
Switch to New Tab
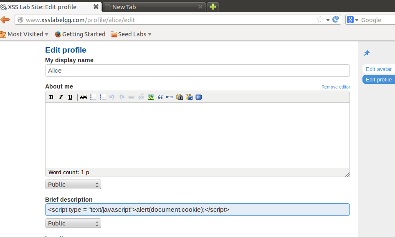154,7
